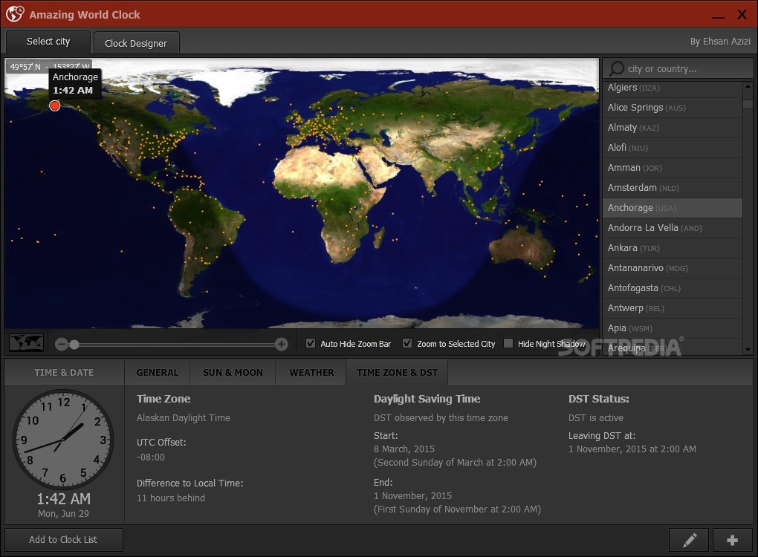Uncheck Zoom to Selected City
The width and height of the screenshot is (758, 557).
tap(407, 343)
